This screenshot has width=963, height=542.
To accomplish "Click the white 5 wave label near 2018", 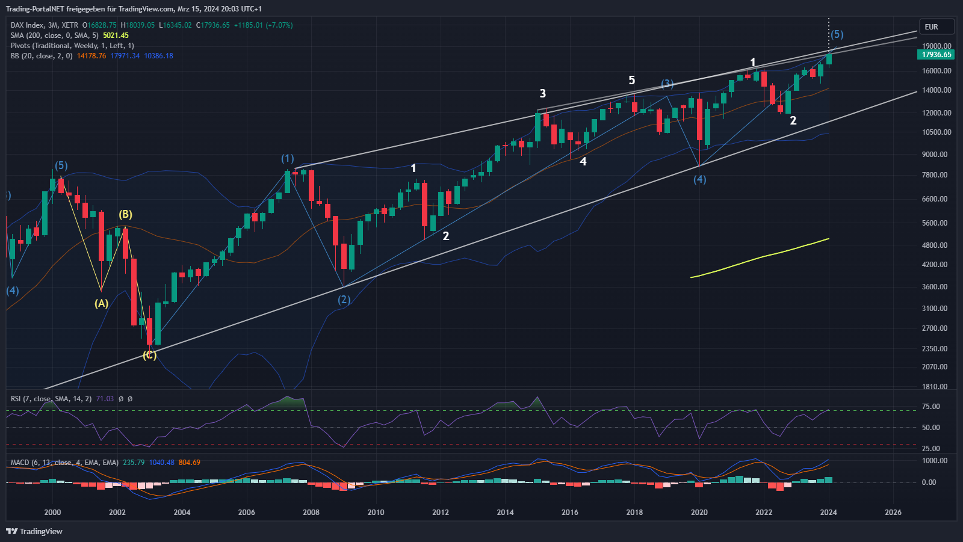I will [x=631, y=80].
